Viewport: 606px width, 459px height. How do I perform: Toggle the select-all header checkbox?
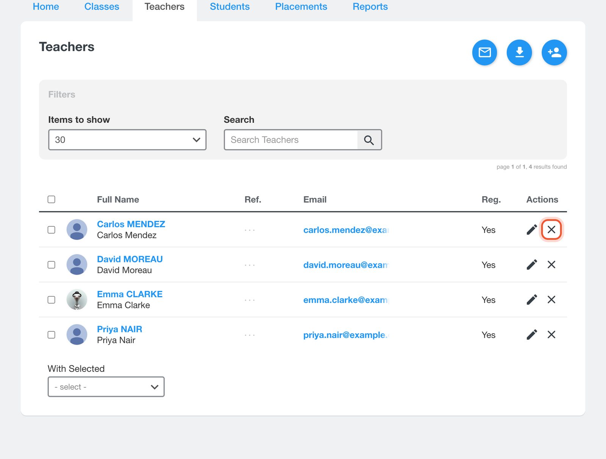pos(52,199)
